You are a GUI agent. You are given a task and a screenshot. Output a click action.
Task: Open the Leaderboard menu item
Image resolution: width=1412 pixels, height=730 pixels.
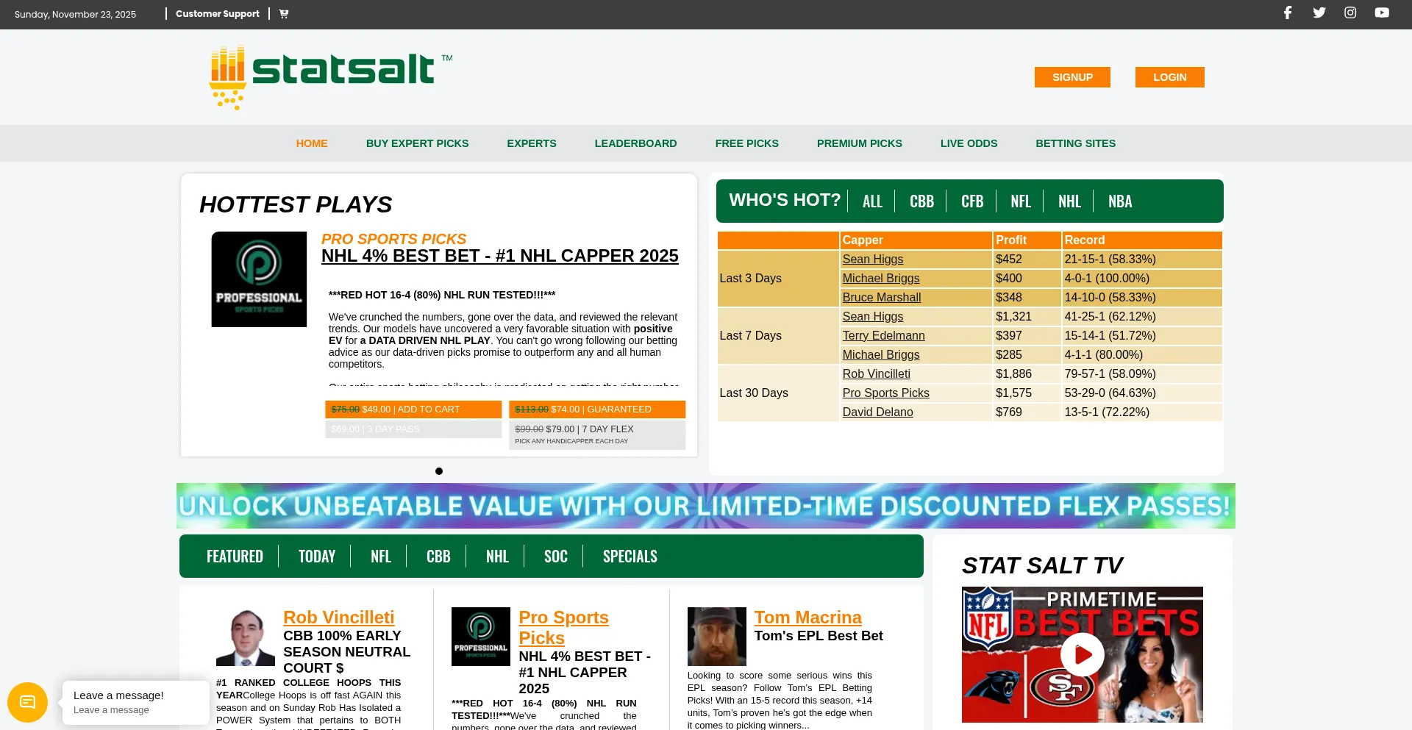point(635,143)
